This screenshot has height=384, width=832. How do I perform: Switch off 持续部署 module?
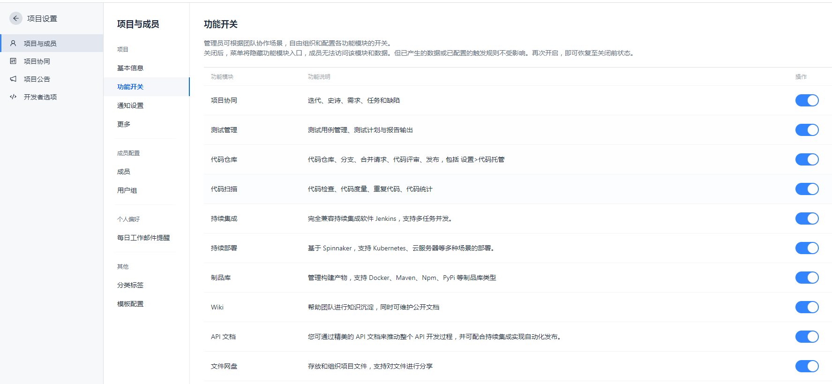tap(807, 248)
